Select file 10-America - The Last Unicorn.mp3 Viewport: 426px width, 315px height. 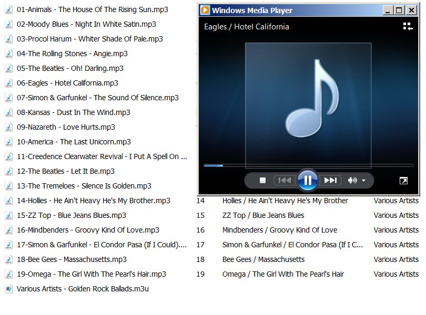pyautogui.click(x=74, y=142)
